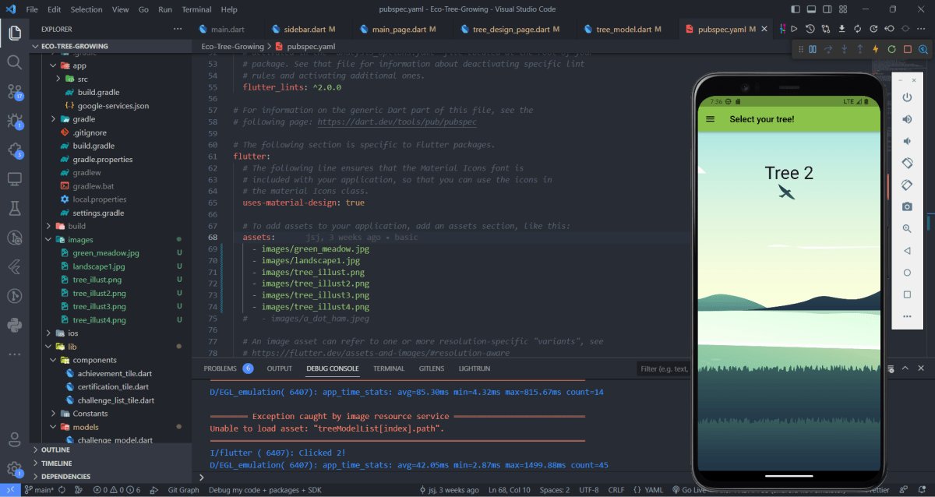This screenshot has height=497, width=935.
Task: Open Accounts icon in activity bar
Action: tap(14, 440)
